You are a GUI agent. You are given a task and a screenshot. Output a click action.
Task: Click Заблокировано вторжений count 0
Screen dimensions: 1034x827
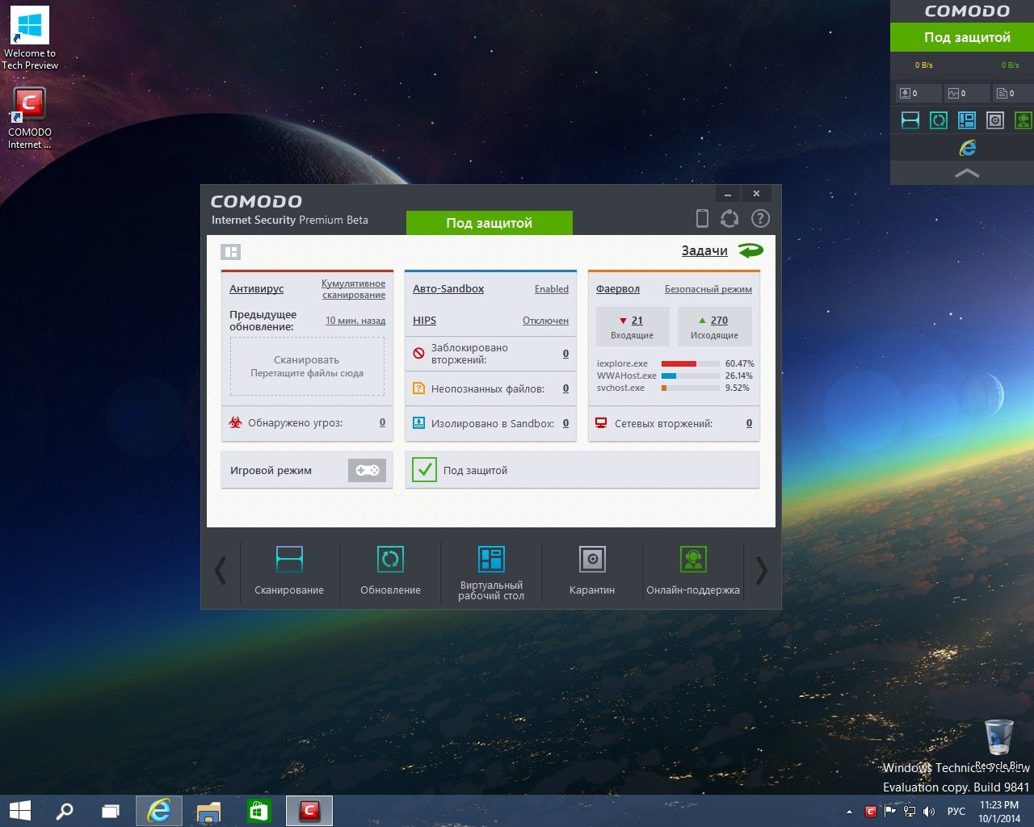click(565, 354)
